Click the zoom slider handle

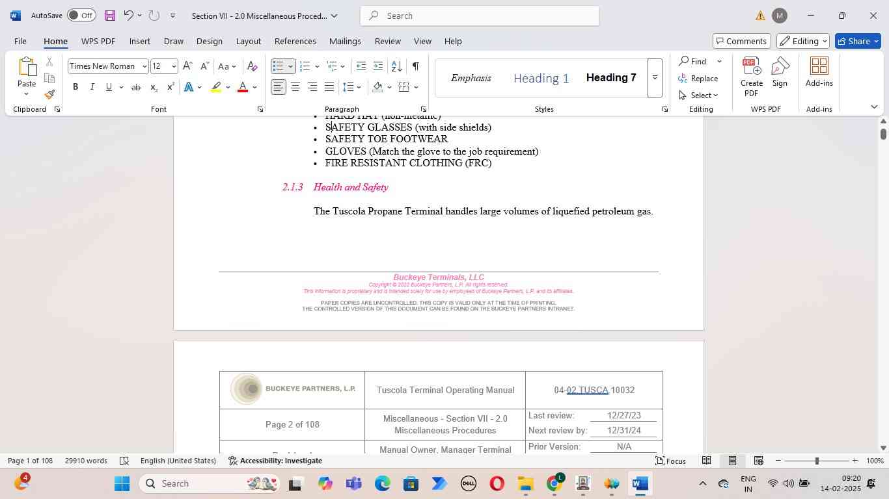[817, 461]
